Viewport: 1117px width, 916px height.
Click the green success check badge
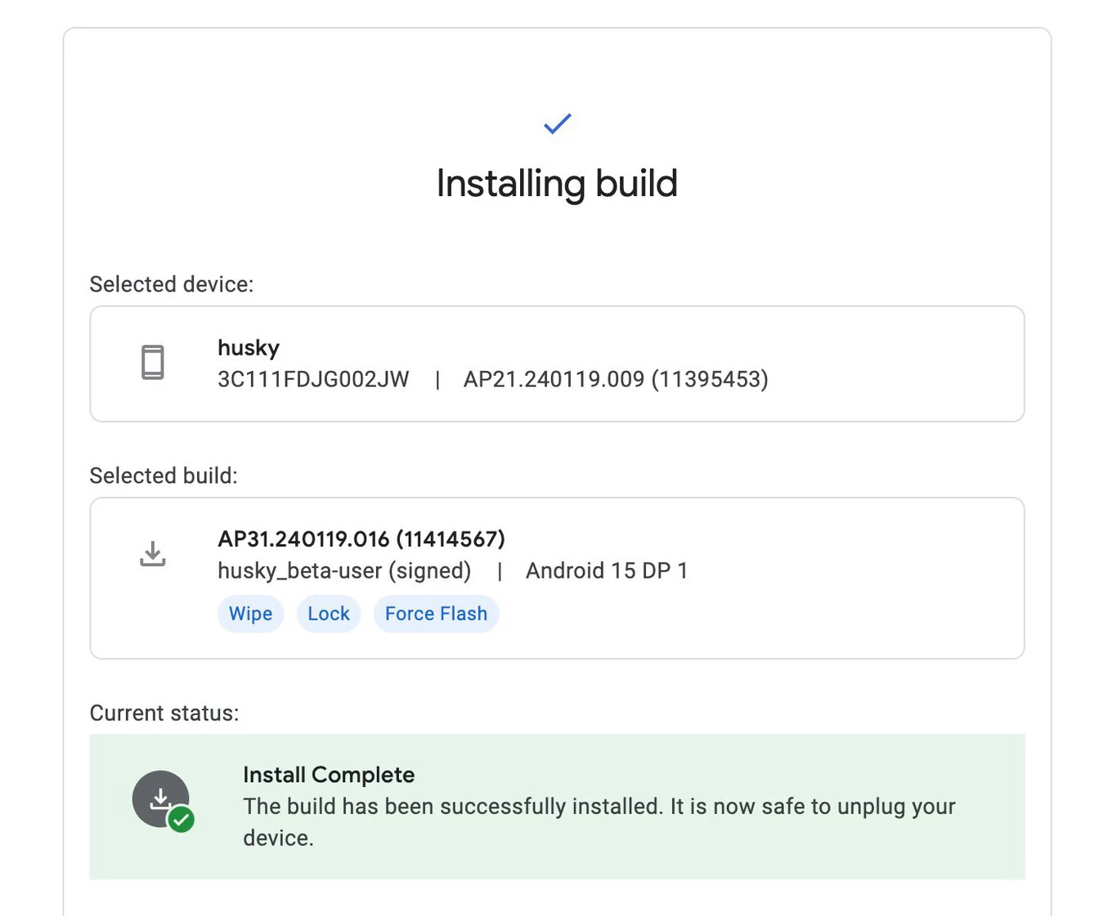coord(182,819)
